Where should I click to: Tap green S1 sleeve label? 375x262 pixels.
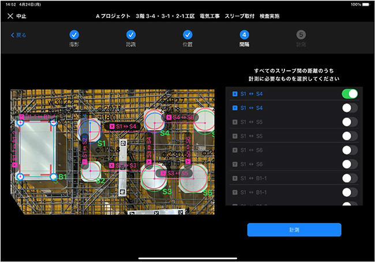tap(102, 143)
